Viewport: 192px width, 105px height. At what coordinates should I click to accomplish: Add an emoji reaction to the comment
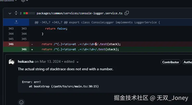pyautogui.click(x=21, y=102)
